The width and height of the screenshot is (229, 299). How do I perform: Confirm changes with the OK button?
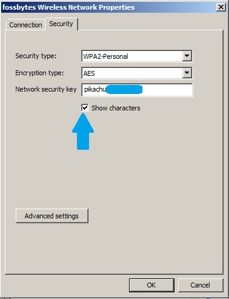pos(151,285)
